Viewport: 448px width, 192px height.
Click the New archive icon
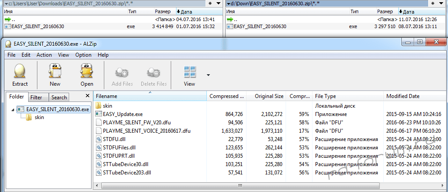[x=55, y=71]
